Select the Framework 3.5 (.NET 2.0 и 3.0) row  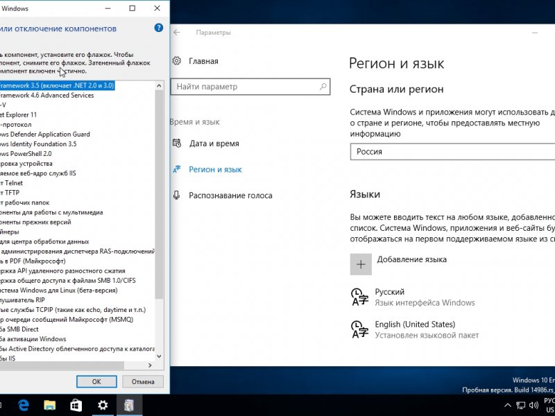(57, 85)
